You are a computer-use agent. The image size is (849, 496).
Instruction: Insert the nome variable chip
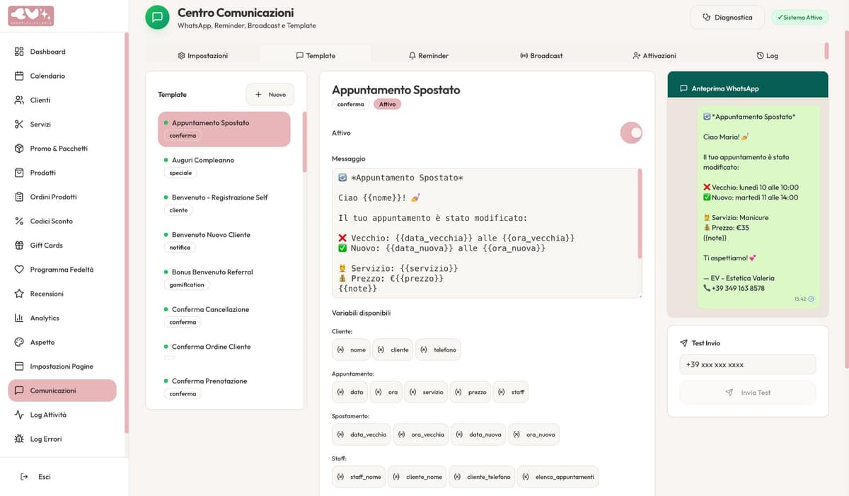point(351,350)
